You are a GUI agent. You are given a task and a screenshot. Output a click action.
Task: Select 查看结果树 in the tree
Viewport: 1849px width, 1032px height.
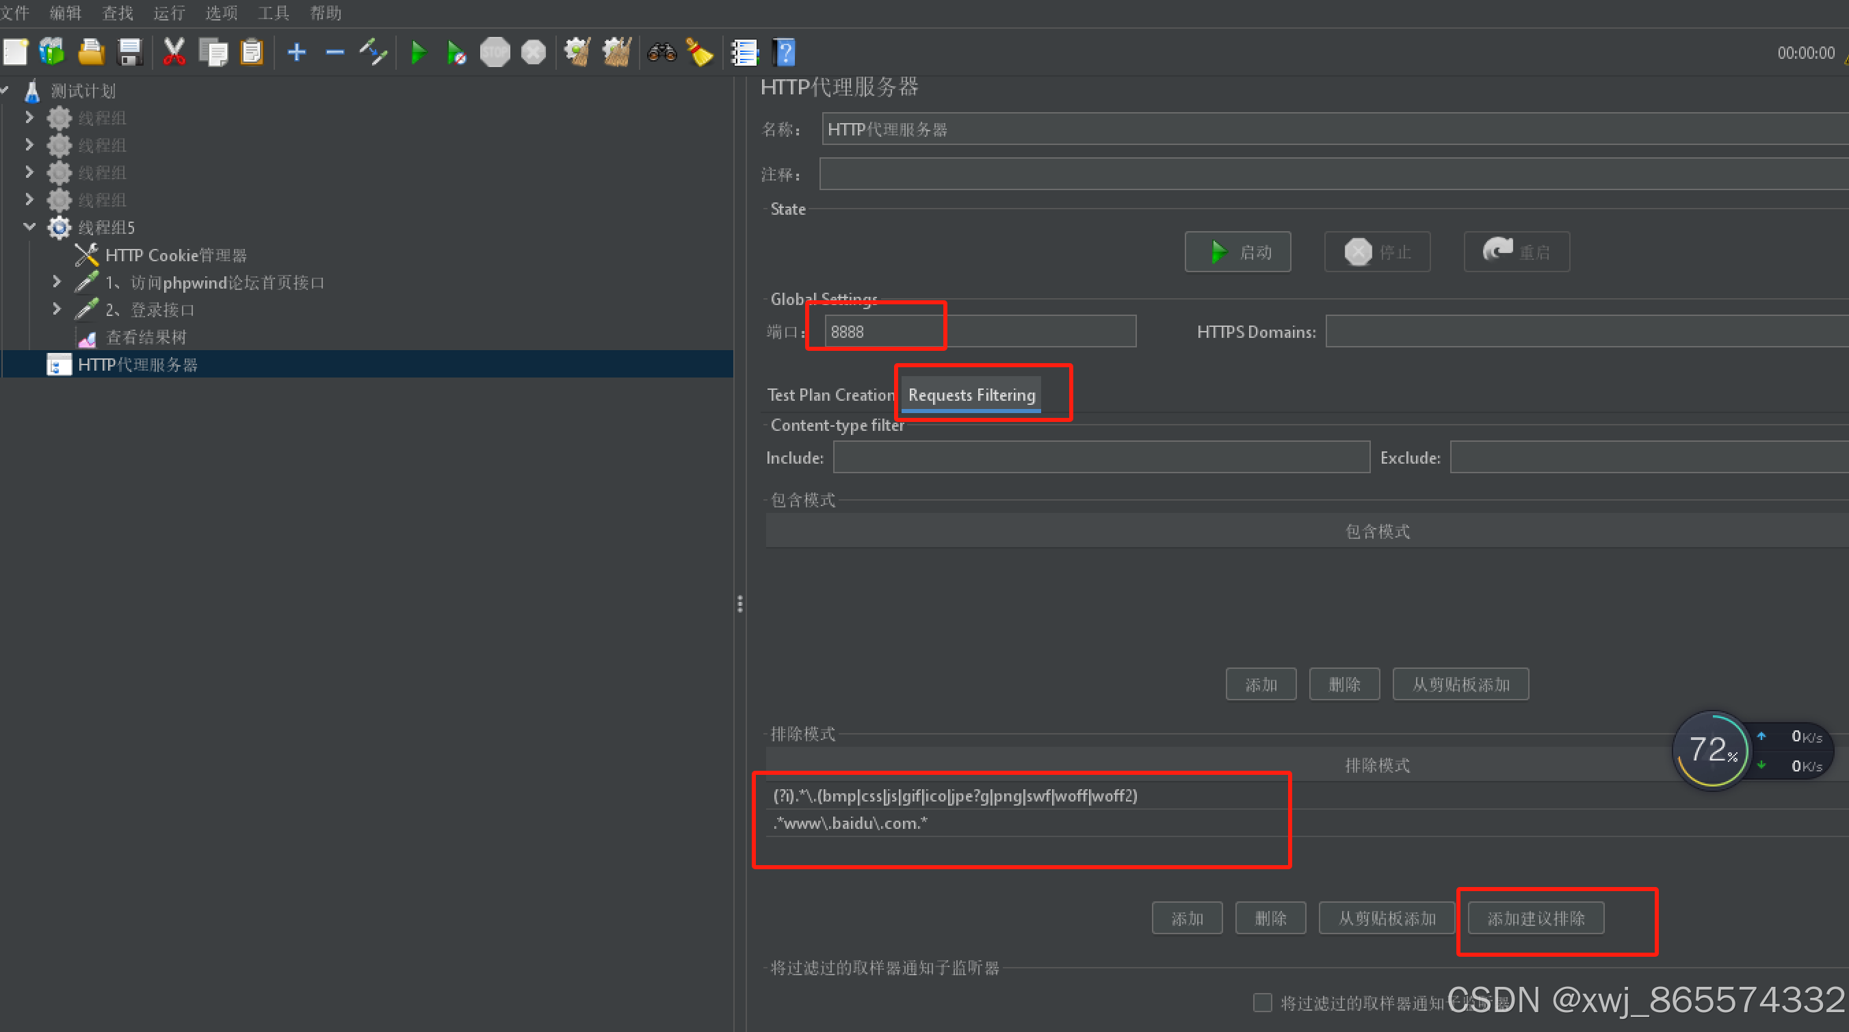tap(146, 337)
